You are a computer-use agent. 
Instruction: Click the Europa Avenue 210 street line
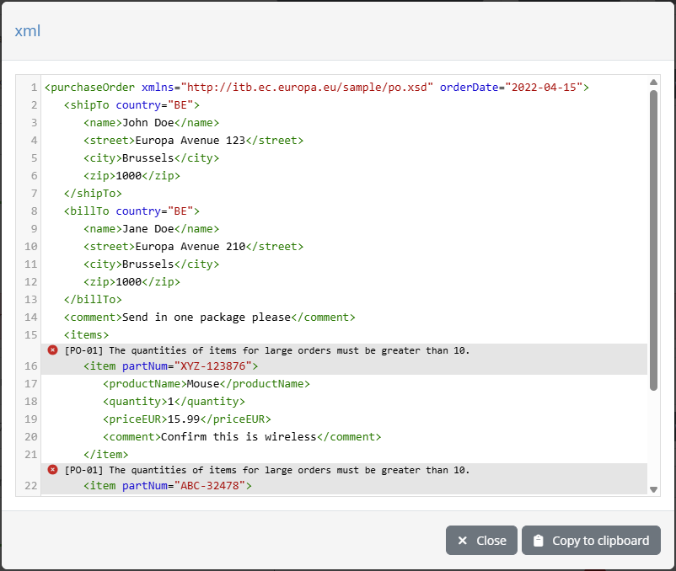click(193, 246)
